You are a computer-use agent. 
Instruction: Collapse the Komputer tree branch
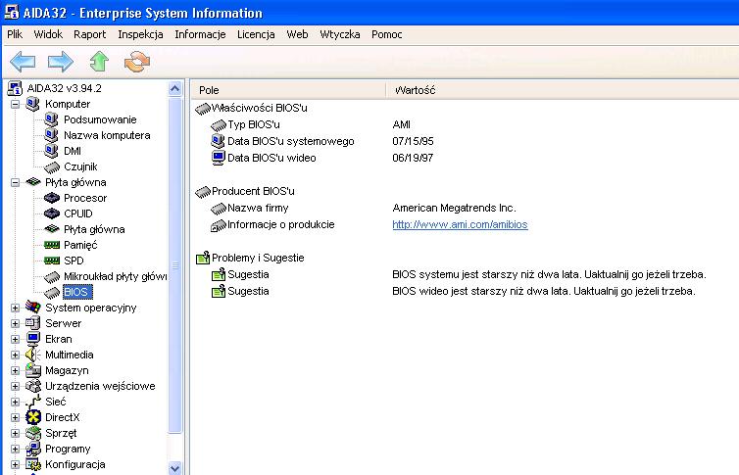tap(15, 104)
